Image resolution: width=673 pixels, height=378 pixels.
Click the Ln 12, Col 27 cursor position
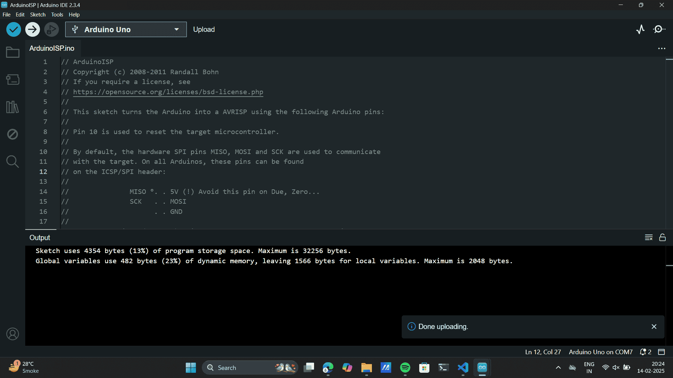pyautogui.click(x=543, y=352)
